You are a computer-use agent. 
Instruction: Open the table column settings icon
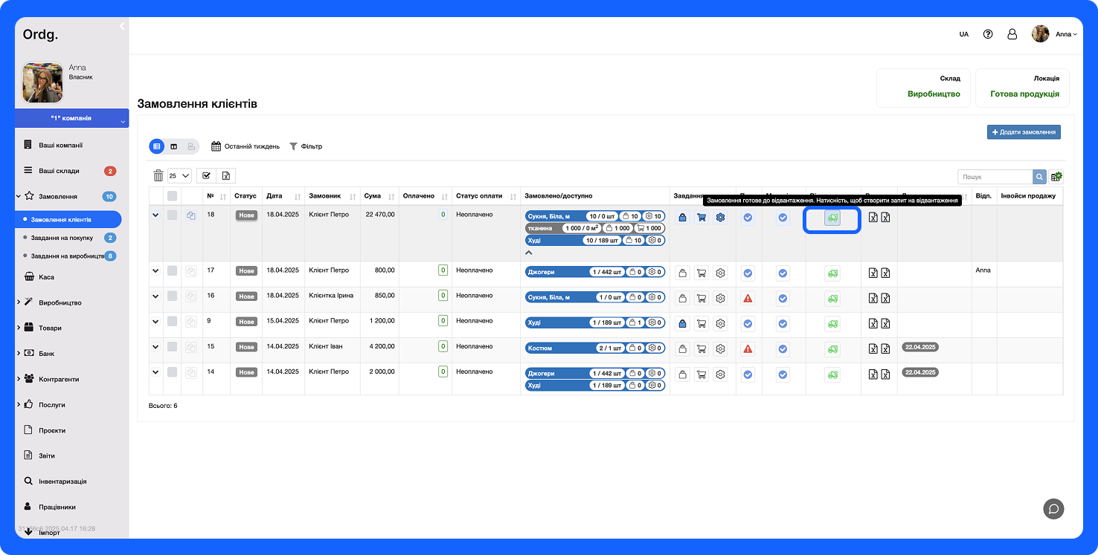(x=1056, y=177)
